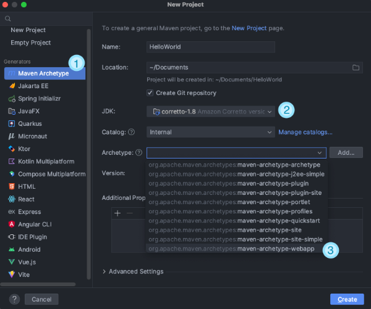Click the Express ex icon
371x309 pixels.
coord(12,212)
